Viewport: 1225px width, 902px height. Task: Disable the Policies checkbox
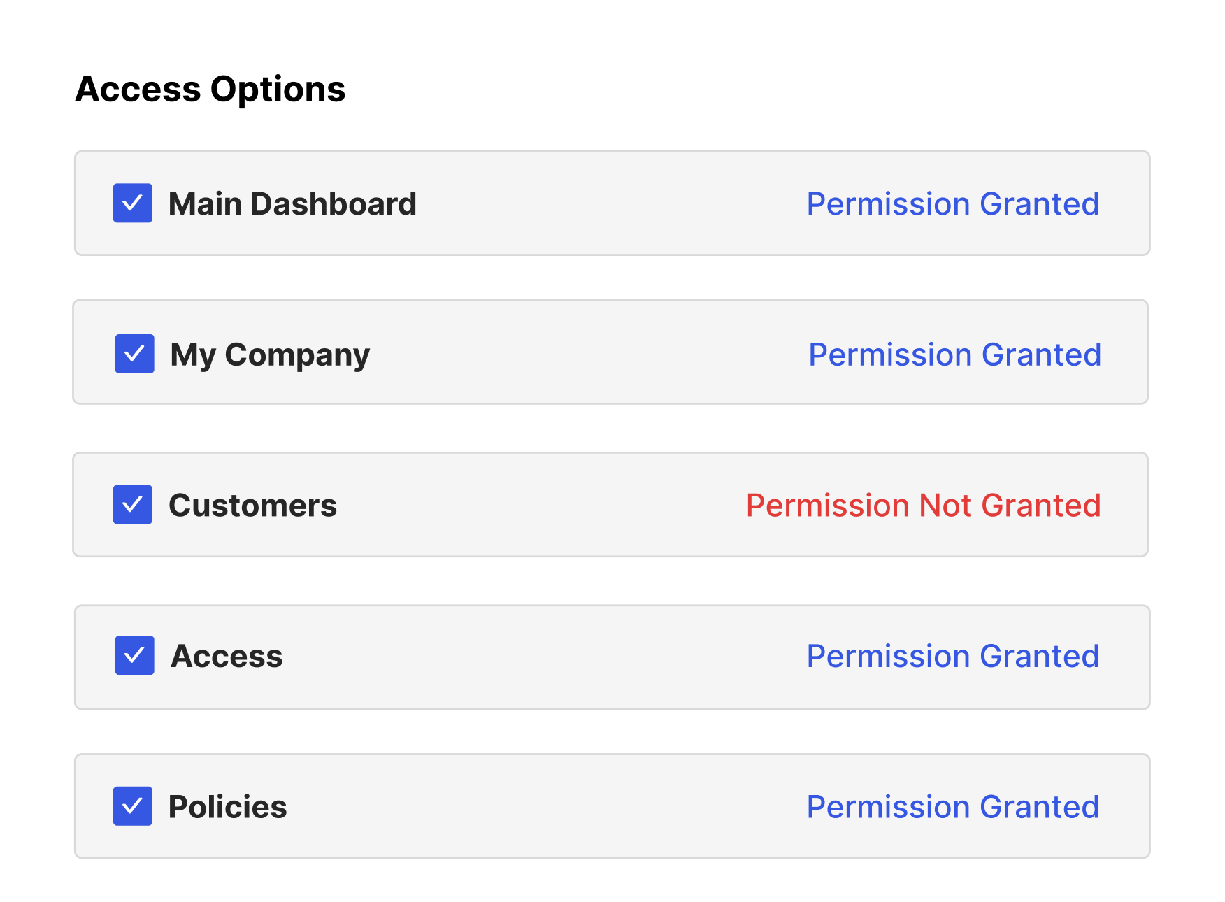pyautogui.click(x=133, y=806)
